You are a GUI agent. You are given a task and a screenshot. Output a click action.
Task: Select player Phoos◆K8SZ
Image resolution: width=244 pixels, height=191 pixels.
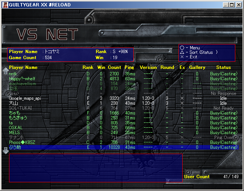click(22, 142)
